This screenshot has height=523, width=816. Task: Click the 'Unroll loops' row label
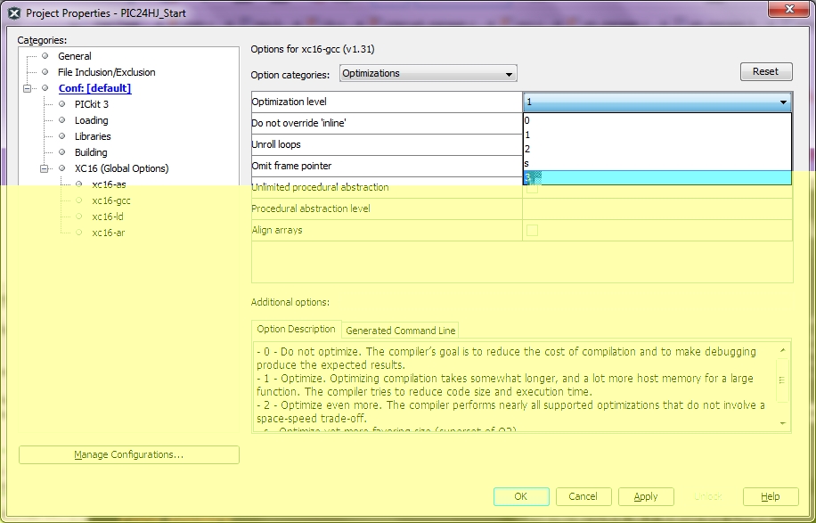(276, 144)
